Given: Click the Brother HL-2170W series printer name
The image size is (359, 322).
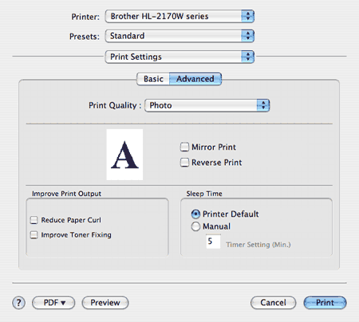Looking at the screenshot, I should pyautogui.click(x=160, y=16).
